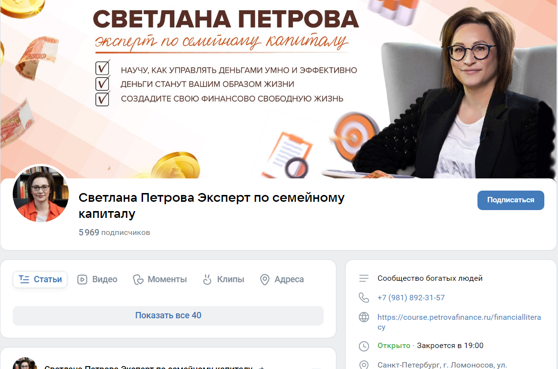Open the course.petrovafinance.ru link

(459, 322)
